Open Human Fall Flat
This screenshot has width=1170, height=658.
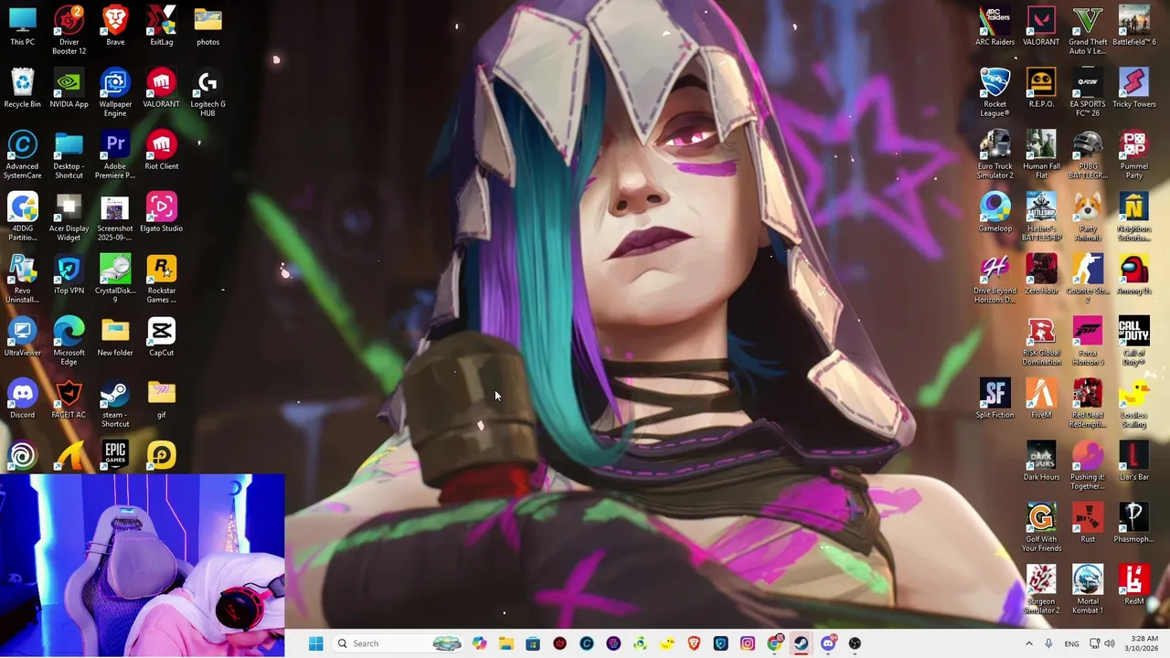[x=1041, y=154]
